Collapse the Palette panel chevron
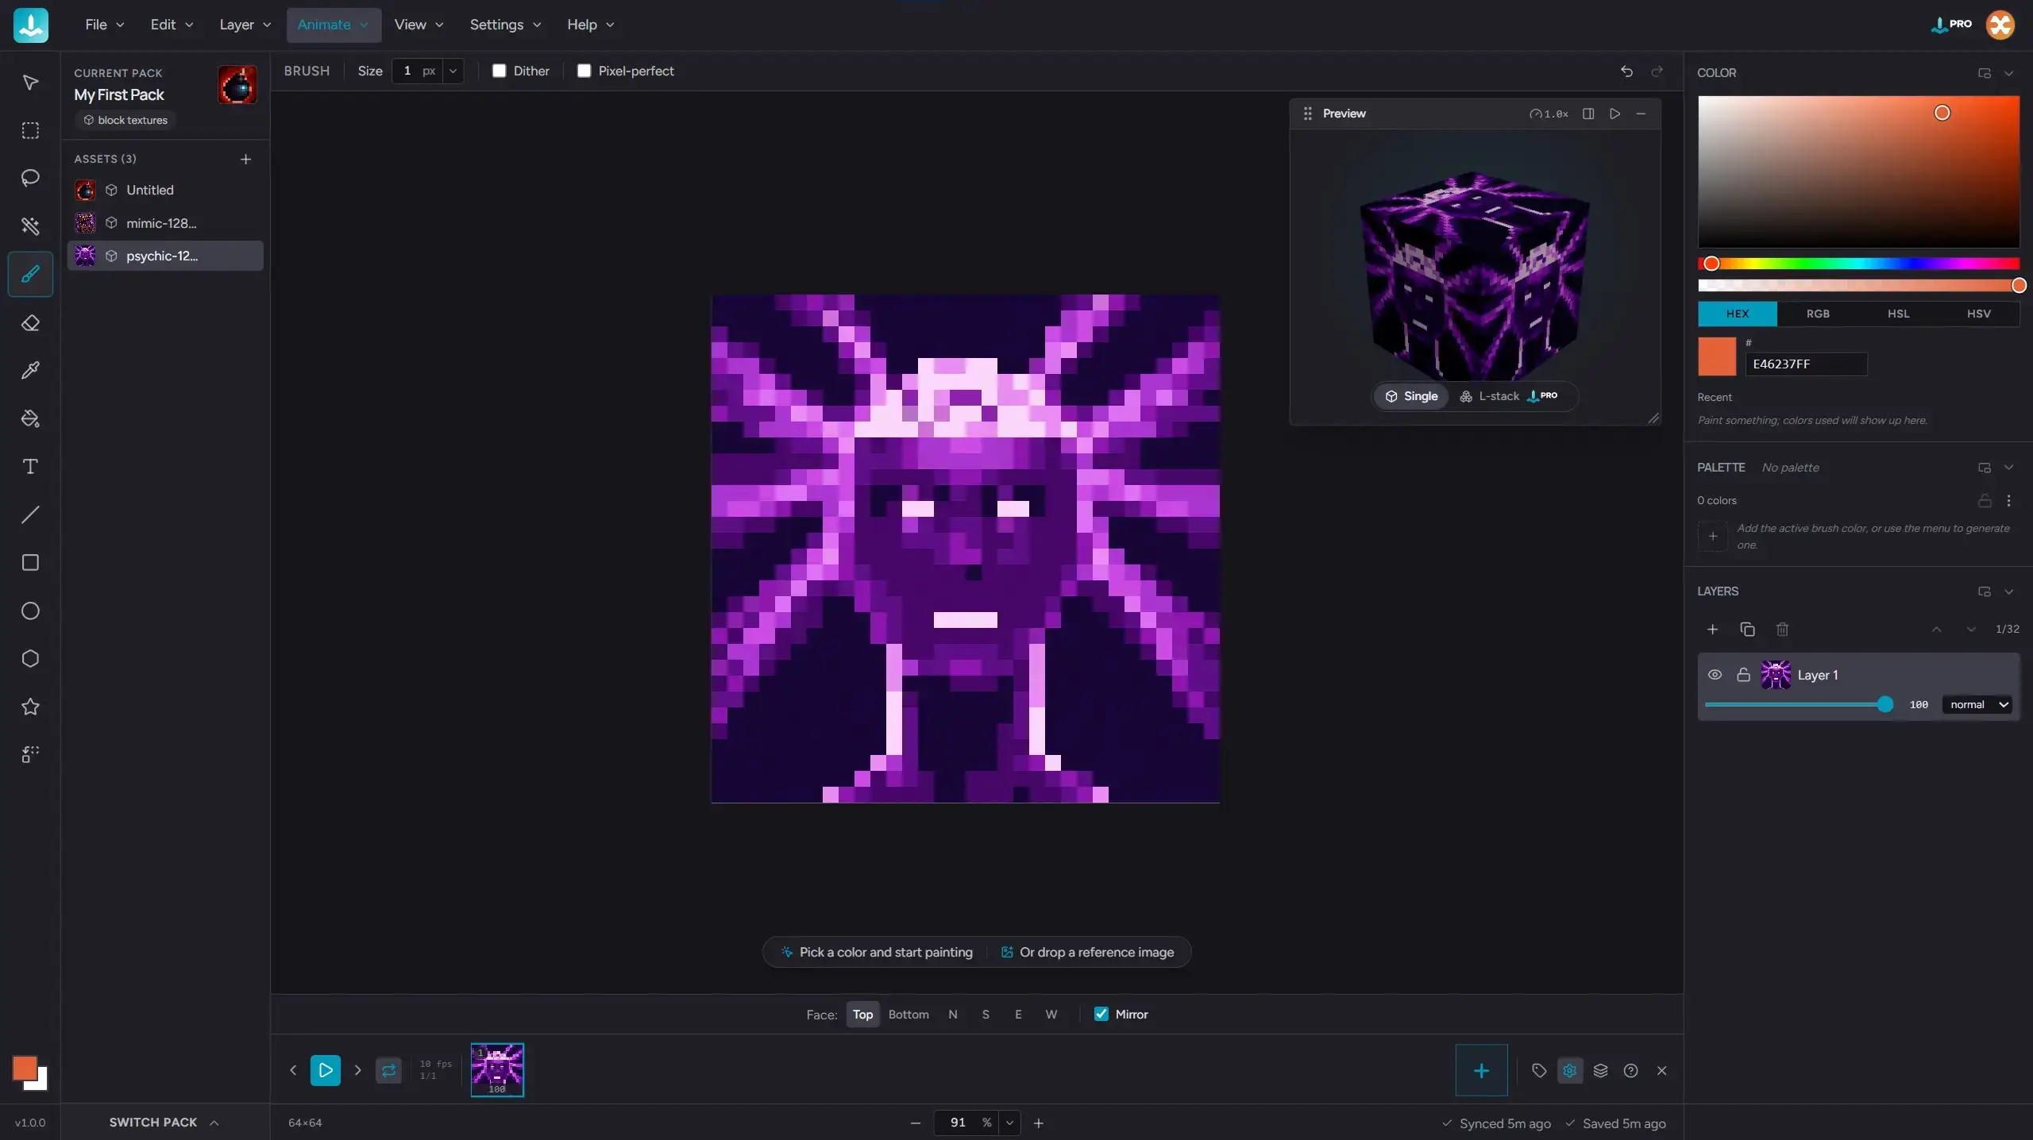The image size is (2033, 1140). [2008, 468]
